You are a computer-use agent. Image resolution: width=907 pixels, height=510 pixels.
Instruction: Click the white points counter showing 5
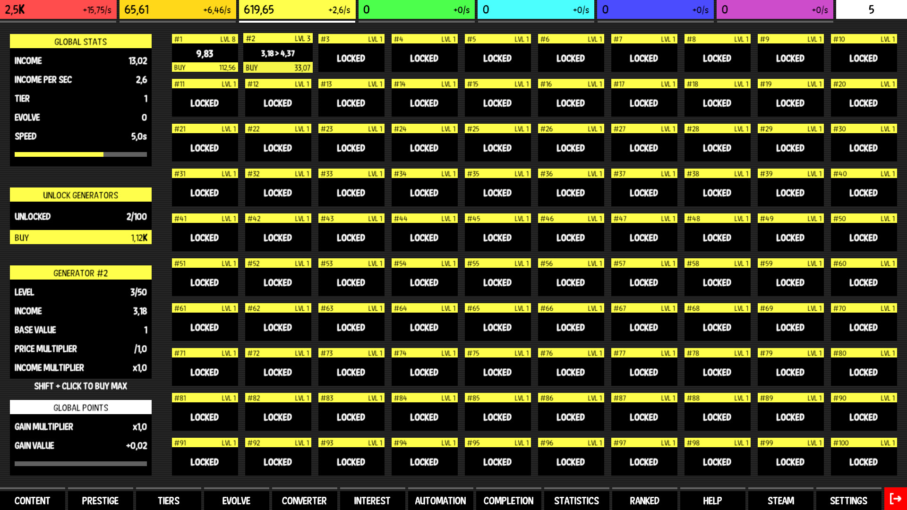[x=871, y=10]
